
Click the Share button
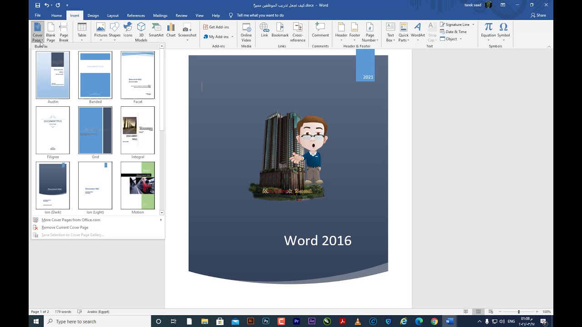tap(538, 15)
